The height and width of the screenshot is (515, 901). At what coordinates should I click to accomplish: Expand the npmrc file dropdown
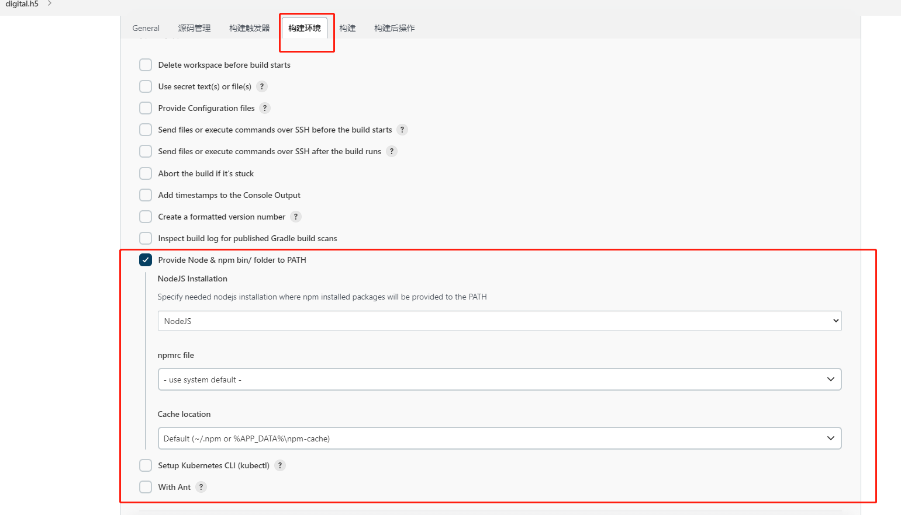pyautogui.click(x=499, y=380)
